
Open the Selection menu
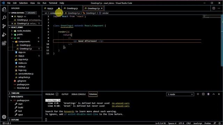pos(23,3)
